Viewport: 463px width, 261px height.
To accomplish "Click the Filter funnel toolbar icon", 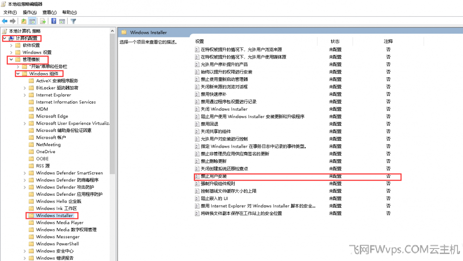I will [73, 21].
